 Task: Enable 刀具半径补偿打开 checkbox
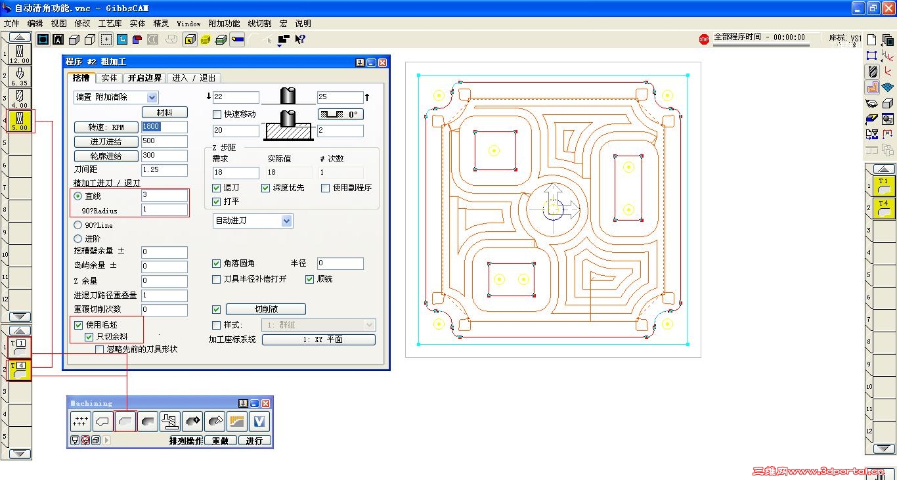click(217, 279)
